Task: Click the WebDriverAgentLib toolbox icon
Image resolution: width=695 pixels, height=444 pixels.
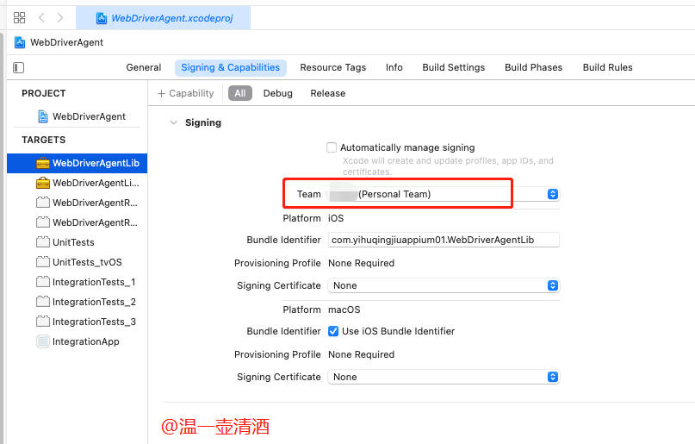Action: point(43,163)
